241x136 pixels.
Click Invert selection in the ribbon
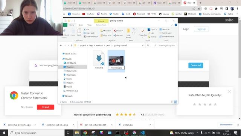tap(167, 37)
